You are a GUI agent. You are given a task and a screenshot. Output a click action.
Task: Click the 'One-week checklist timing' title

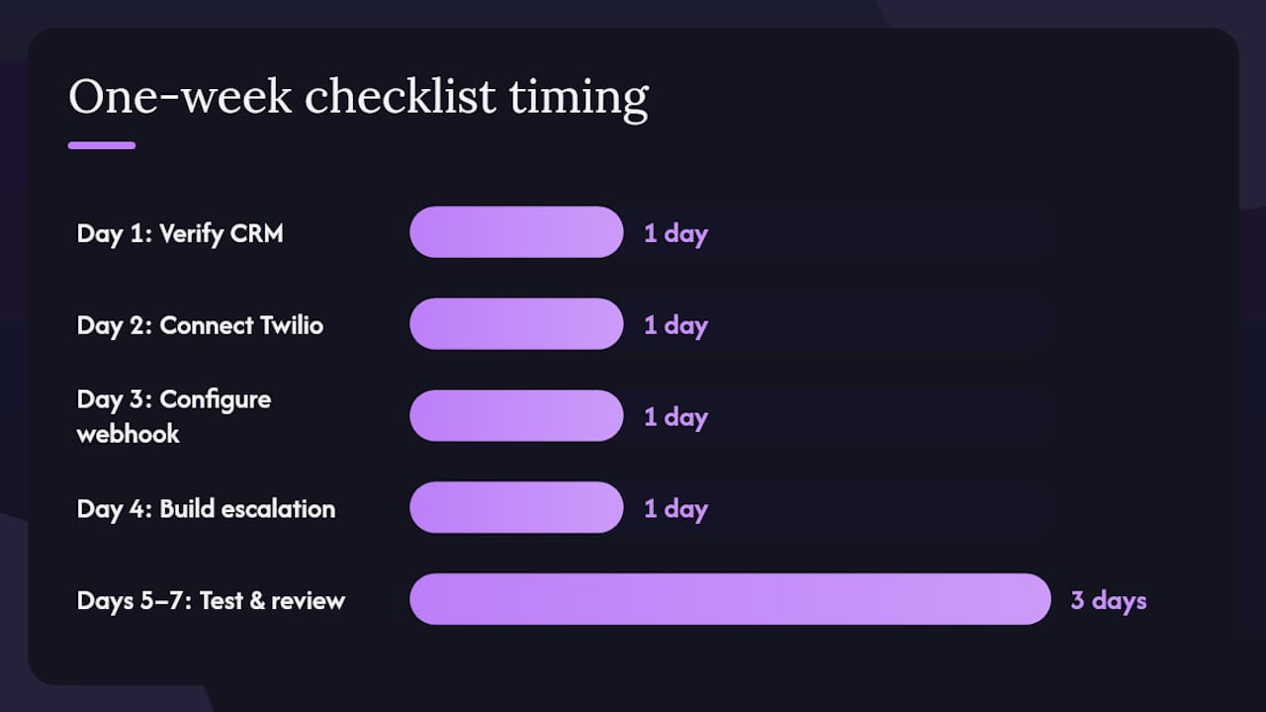tap(358, 97)
